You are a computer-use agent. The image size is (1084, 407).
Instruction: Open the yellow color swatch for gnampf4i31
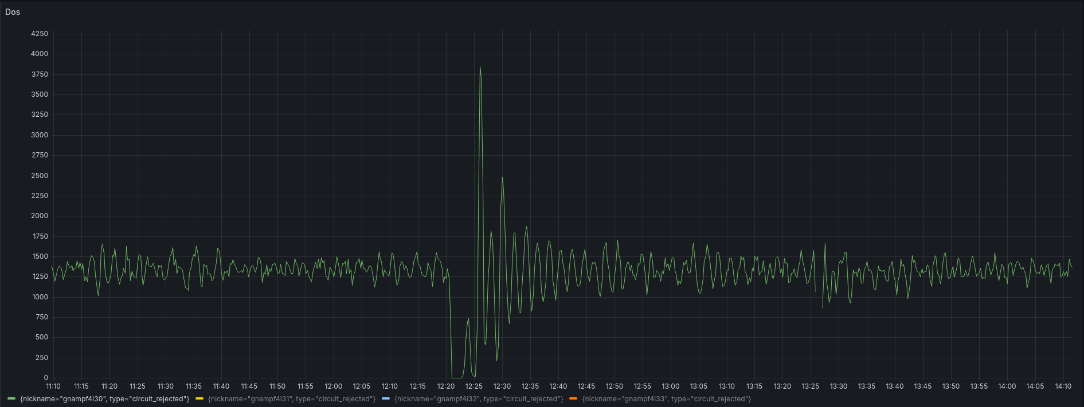[x=199, y=399]
